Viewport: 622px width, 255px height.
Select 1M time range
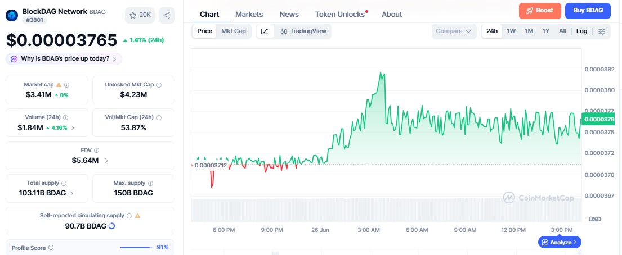[x=529, y=31]
